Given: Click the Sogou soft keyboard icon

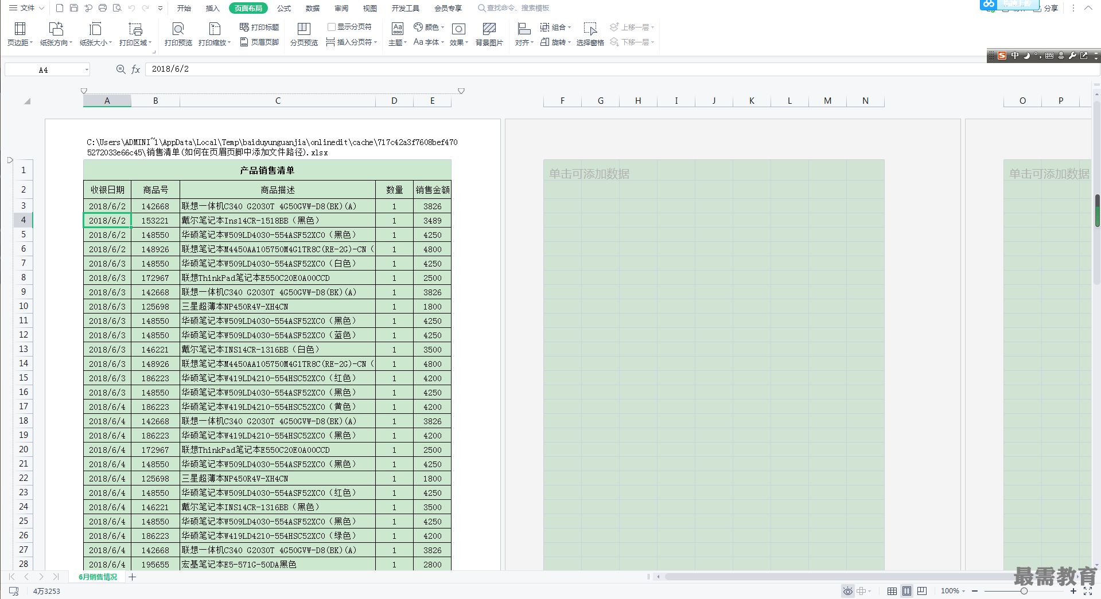Looking at the screenshot, I should click(1049, 56).
